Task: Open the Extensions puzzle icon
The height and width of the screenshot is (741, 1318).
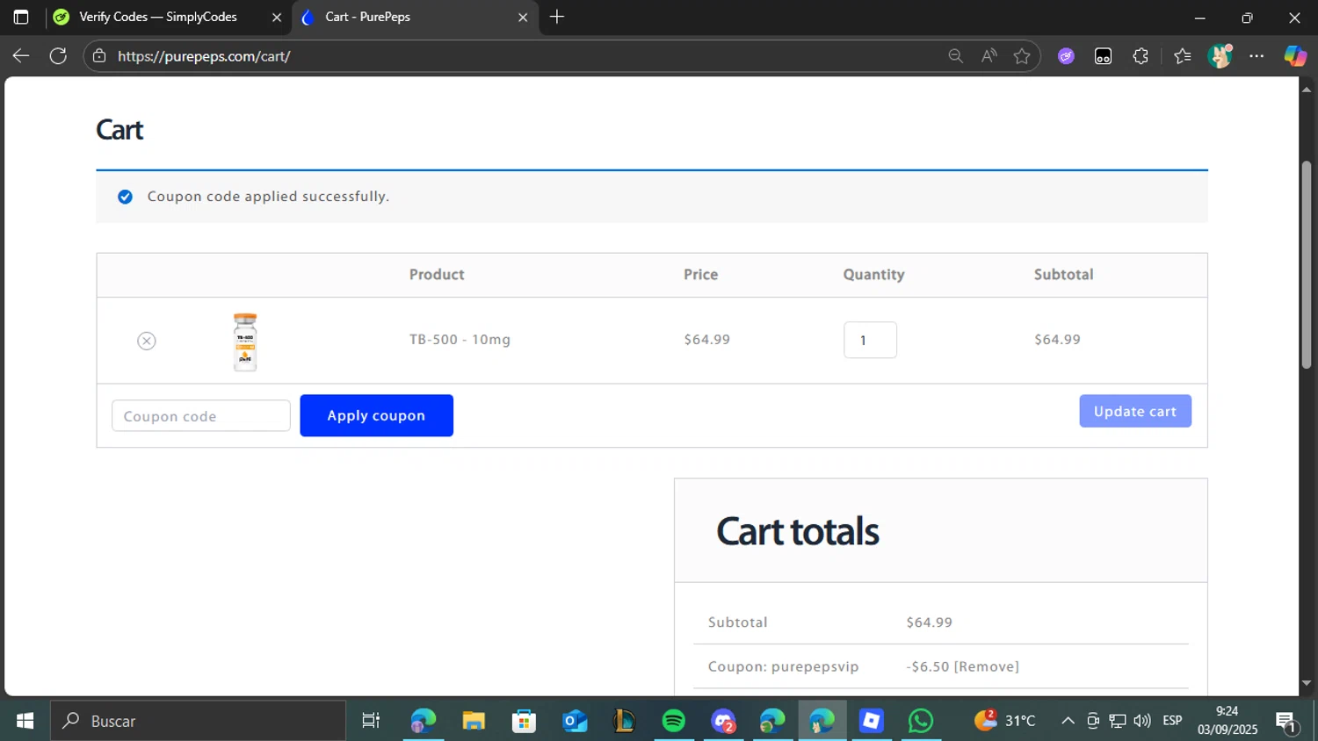Action: [x=1141, y=56]
